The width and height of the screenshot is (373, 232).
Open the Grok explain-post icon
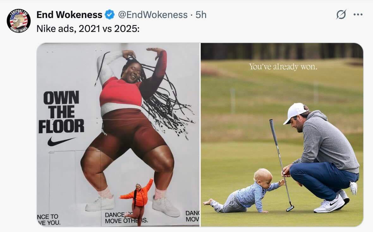click(x=341, y=15)
